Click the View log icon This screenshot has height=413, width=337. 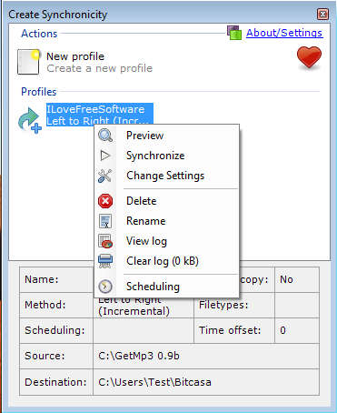tap(105, 241)
